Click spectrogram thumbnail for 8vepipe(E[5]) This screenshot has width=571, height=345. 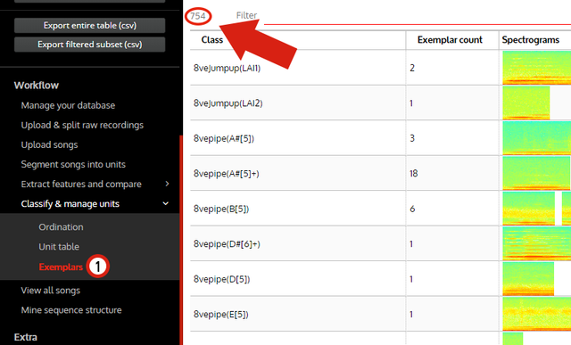(537, 315)
